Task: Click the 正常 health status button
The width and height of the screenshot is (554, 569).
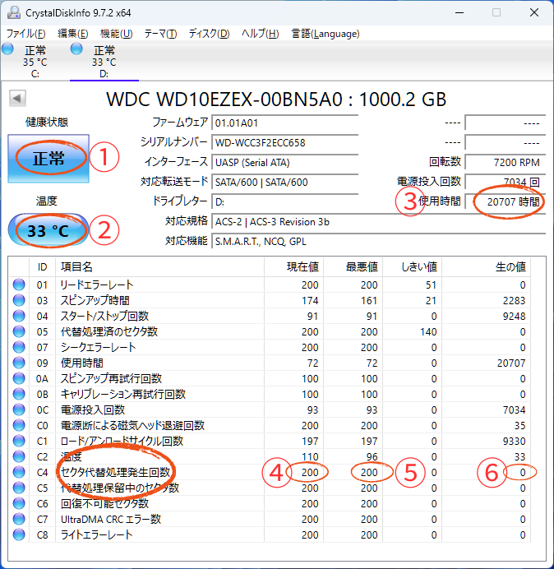Action: pos(48,159)
